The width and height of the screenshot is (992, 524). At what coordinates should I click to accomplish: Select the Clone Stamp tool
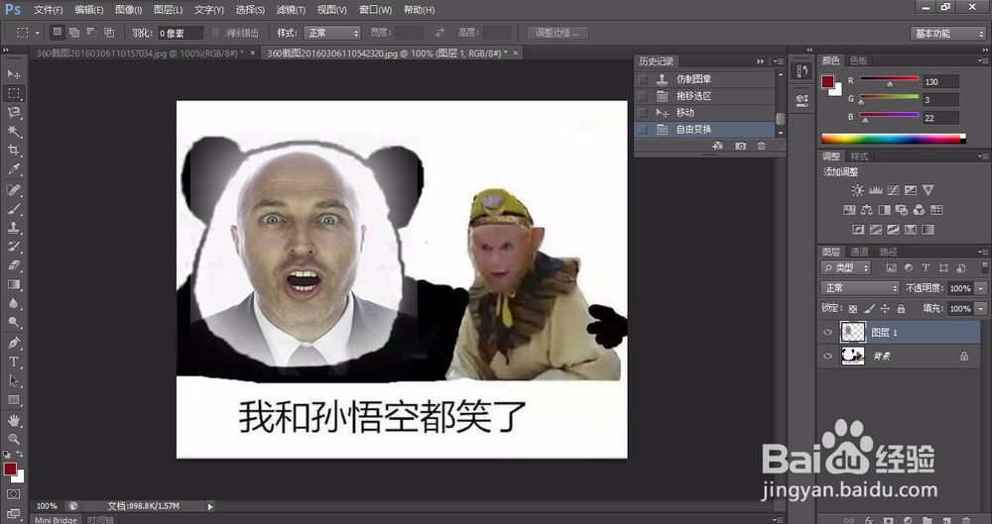(x=13, y=228)
